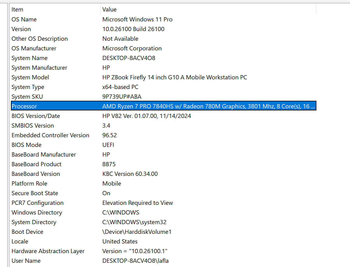
Task: Click the value Microsoft Windows 11 Pro
Action: [137, 19]
